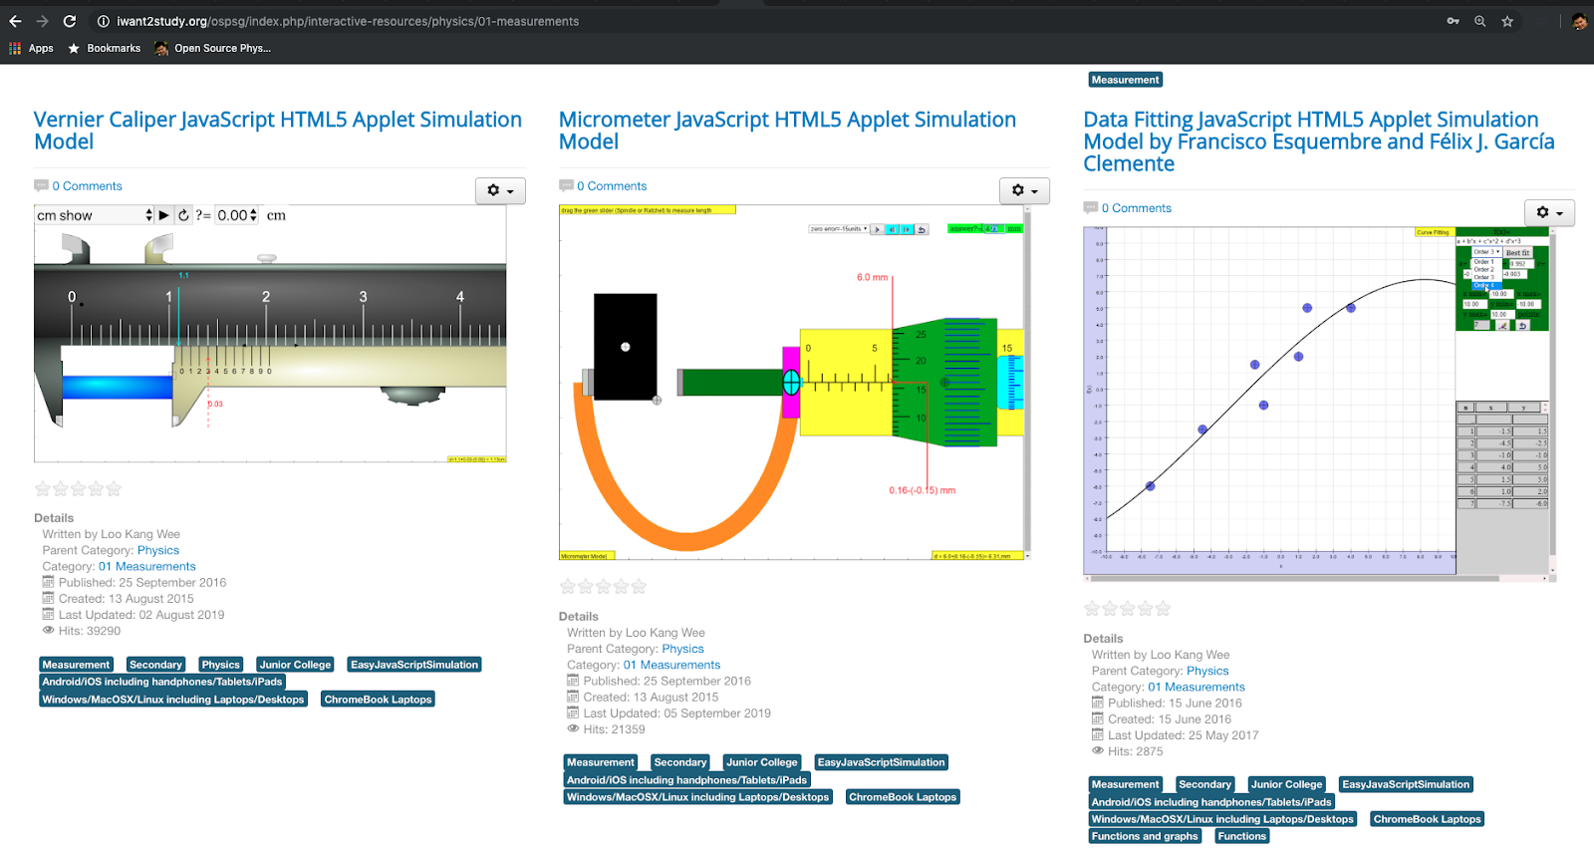Reload the current browser page
This screenshot has width=1594, height=854.
pyautogui.click(x=70, y=21)
